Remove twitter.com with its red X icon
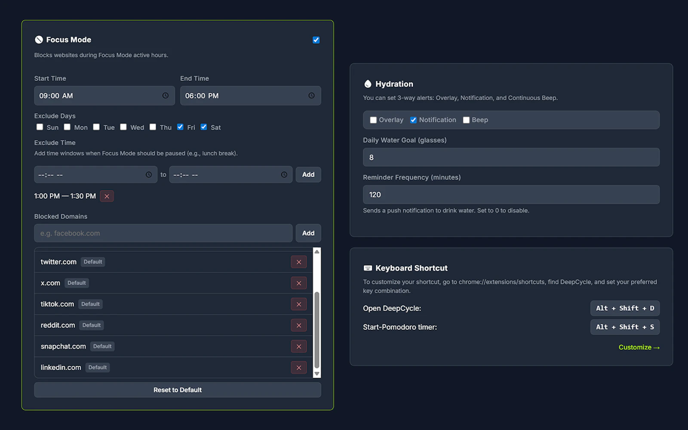This screenshot has width=688, height=430. pyautogui.click(x=299, y=261)
